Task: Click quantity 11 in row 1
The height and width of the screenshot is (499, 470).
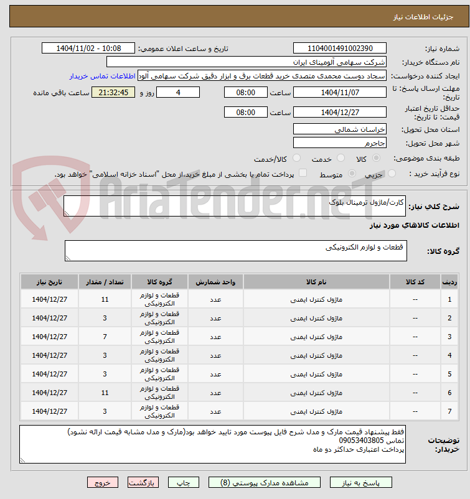Action: point(105,299)
